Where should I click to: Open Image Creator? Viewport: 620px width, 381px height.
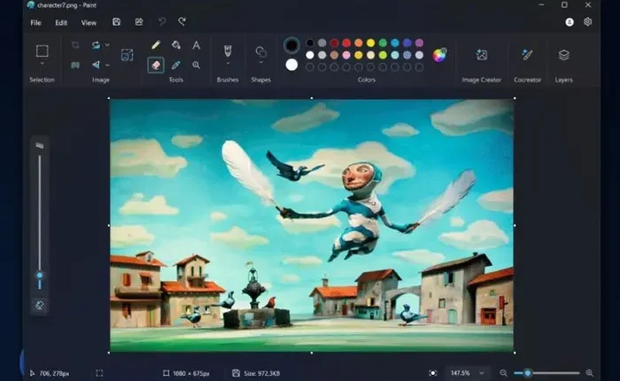tap(481, 55)
